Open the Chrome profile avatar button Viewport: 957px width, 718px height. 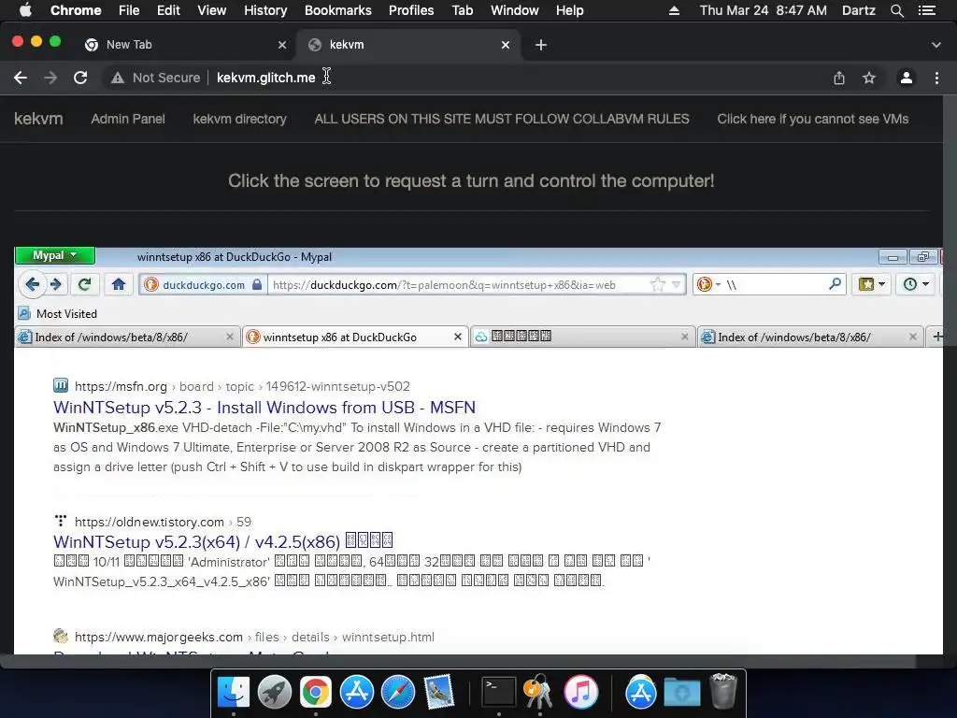click(x=907, y=78)
